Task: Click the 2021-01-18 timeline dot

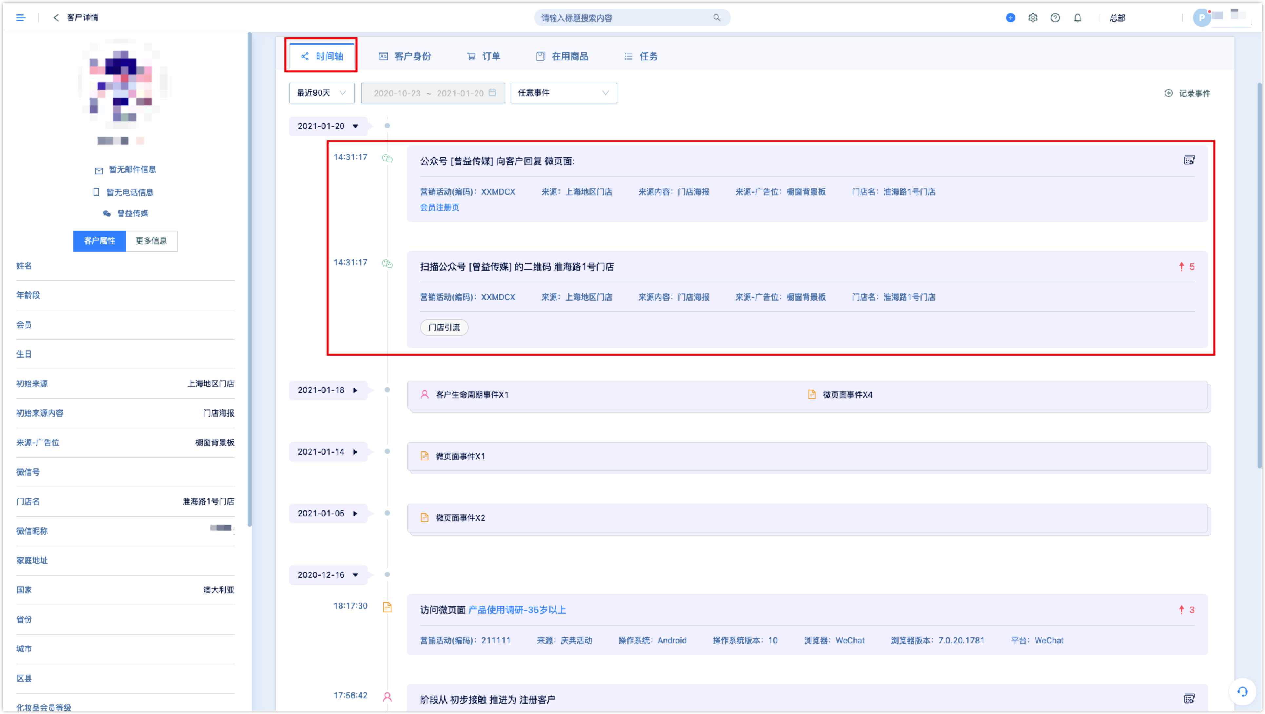Action: coord(387,390)
